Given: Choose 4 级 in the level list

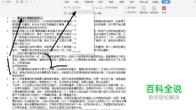Looking at the screenshot, I should (x=83, y=26).
